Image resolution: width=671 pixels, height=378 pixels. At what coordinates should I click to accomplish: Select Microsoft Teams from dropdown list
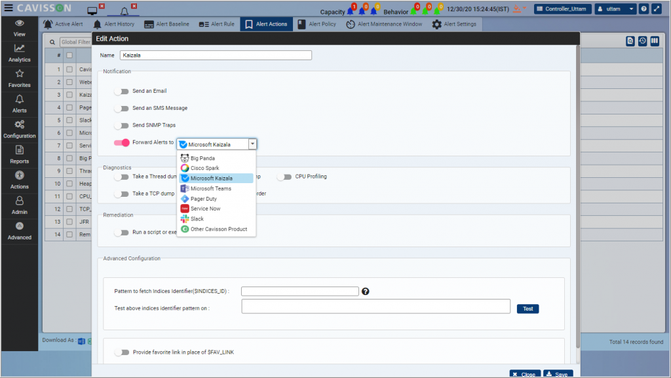coord(216,188)
